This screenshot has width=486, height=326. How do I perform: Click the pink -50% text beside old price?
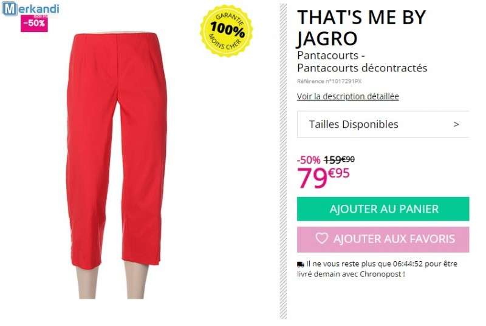pos(309,160)
